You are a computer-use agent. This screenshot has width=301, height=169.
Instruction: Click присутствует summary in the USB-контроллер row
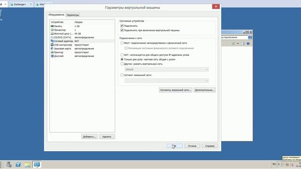pos(81,45)
